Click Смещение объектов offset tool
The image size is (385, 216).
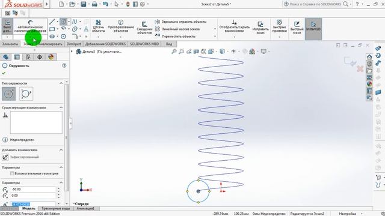tap(144, 28)
